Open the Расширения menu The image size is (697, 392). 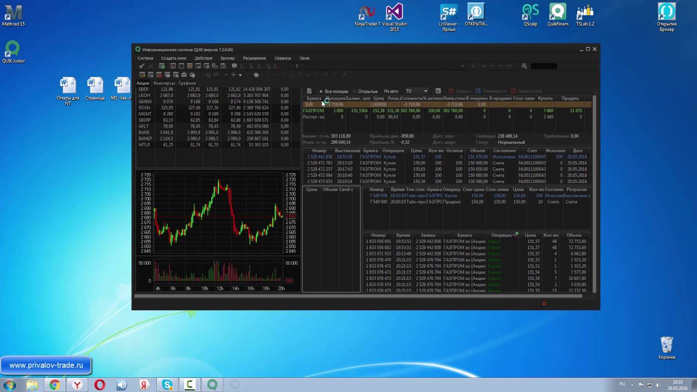tap(254, 58)
